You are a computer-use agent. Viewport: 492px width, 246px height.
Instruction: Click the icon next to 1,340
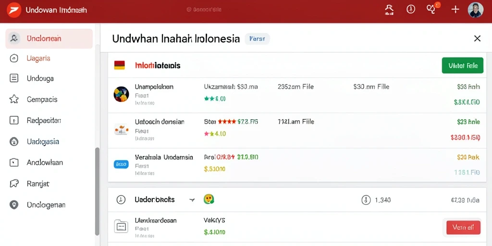click(366, 199)
